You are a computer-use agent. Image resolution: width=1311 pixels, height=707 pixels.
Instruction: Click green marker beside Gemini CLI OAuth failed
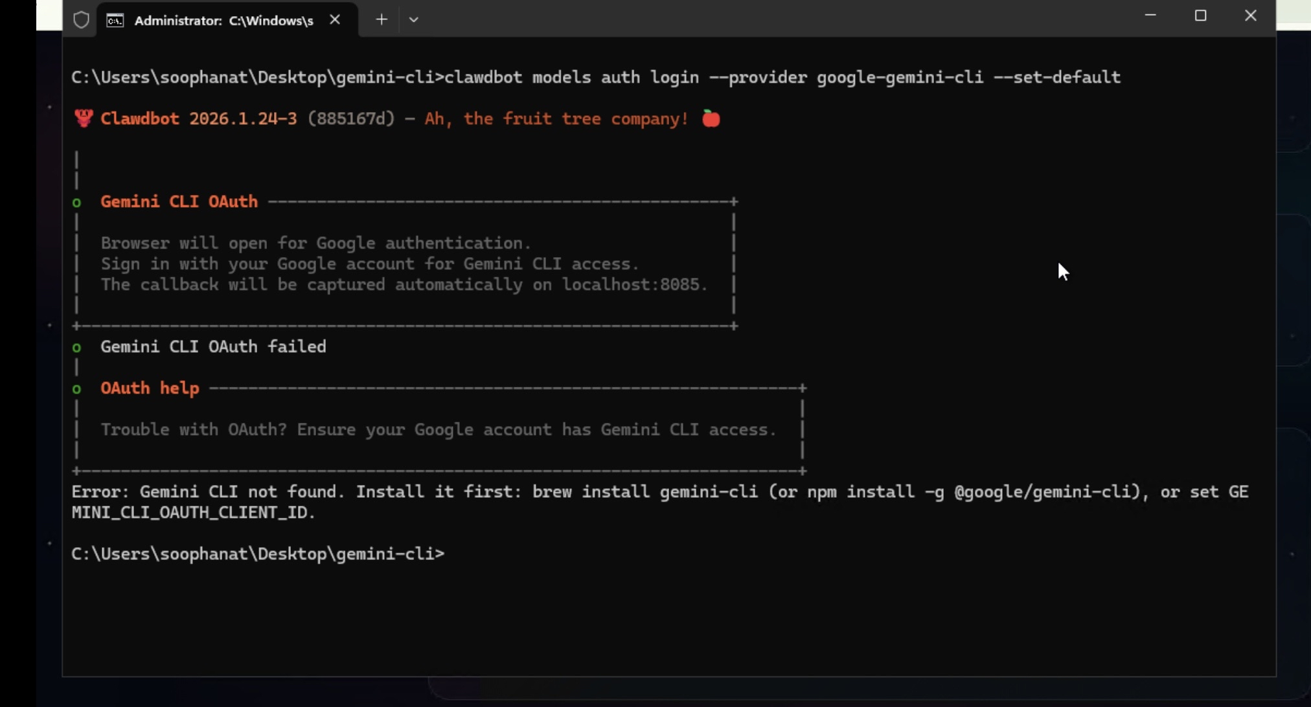coord(77,348)
